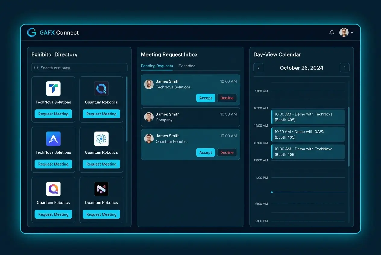
Task: Decline the TechNova Solutions meeting request
Action: 227,98
